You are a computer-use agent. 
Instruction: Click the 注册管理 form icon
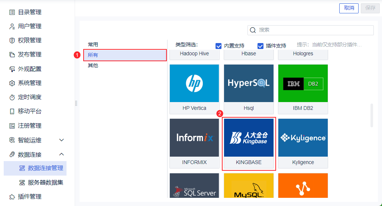(x=12, y=126)
